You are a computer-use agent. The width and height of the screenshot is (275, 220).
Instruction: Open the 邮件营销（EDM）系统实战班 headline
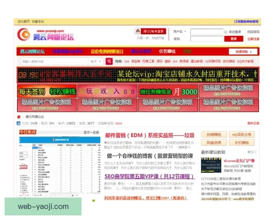pyautogui.click(x=150, y=136)
